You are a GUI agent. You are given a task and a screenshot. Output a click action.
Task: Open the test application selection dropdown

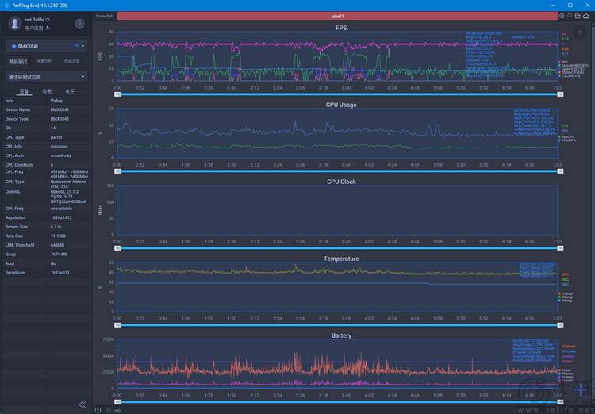point(47,77)
